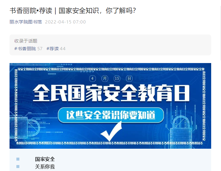Click the blue square bullet beside 国家安全

coord(18,159)
